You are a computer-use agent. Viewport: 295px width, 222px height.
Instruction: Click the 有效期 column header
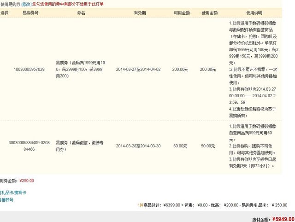140,13
